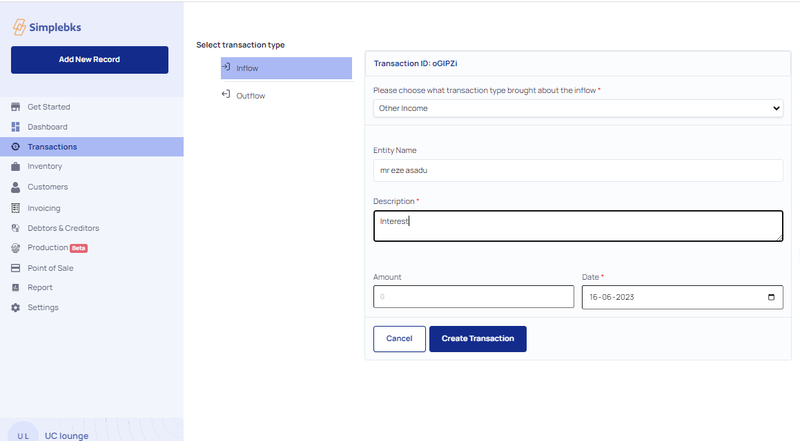Click the Date field showing 16-06-2023

coord(682,297)
